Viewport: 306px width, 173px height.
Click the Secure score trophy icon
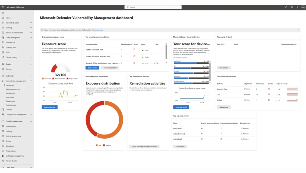tap(3, 42)
